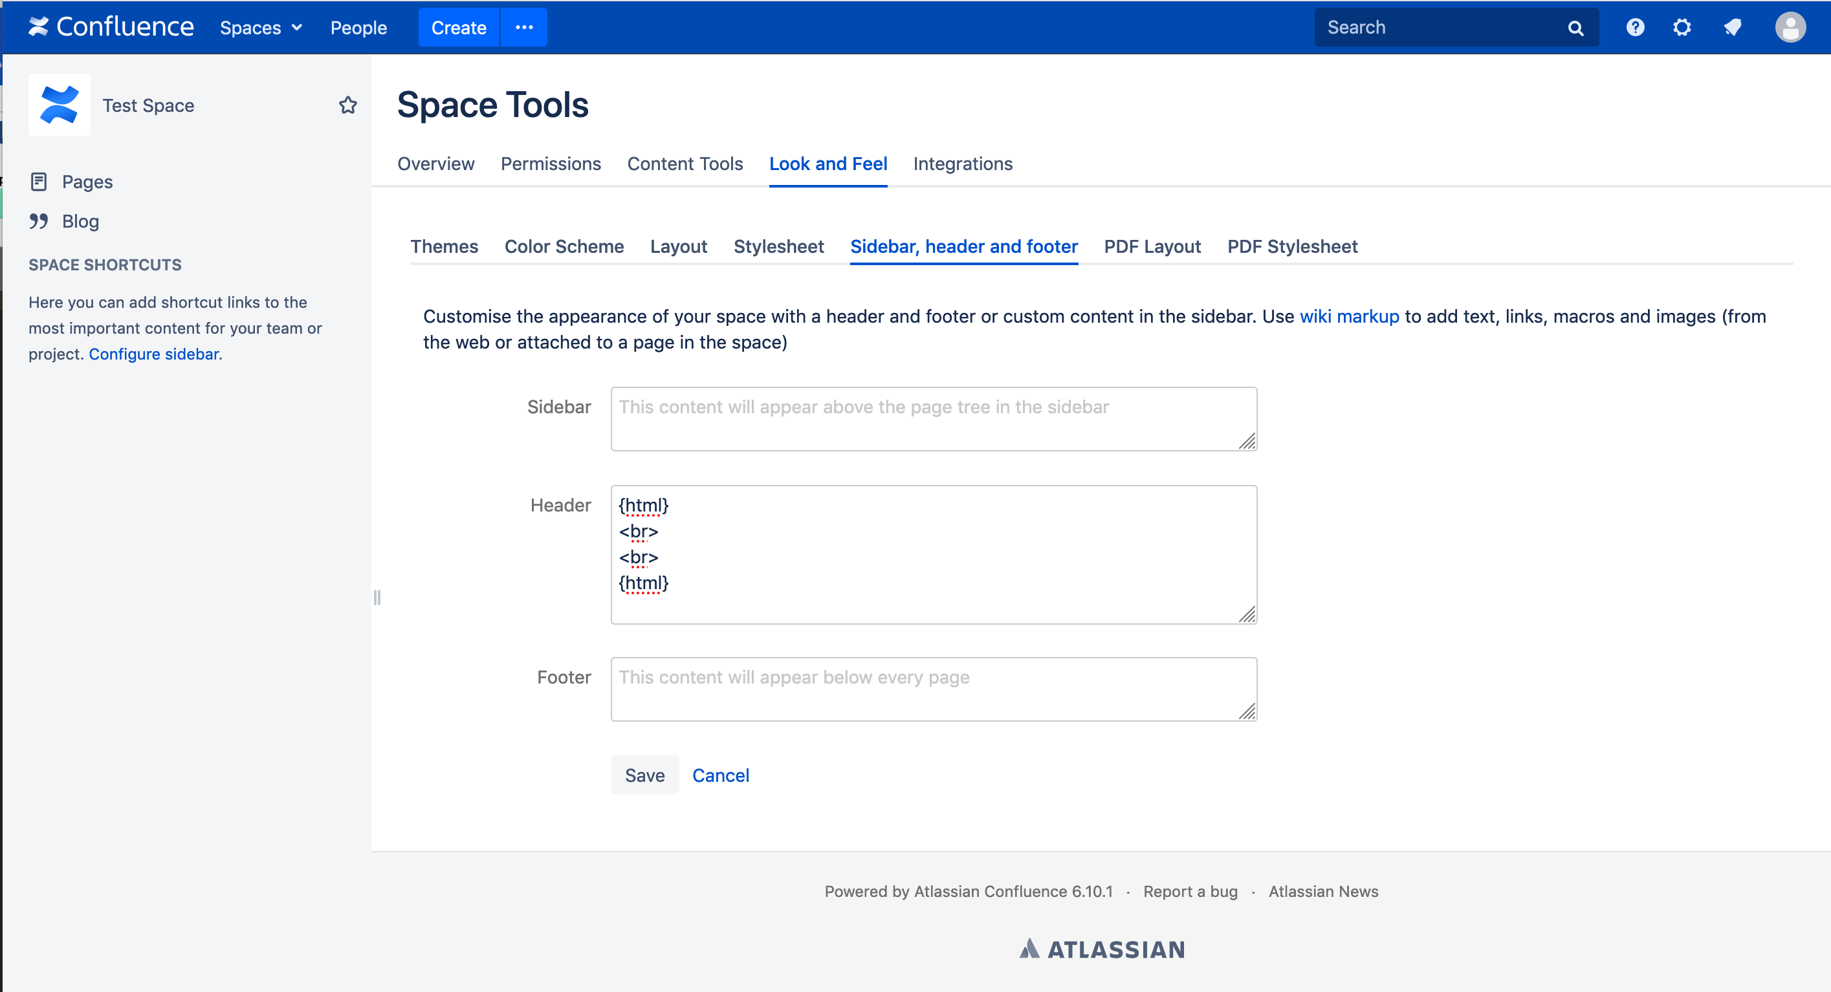Click the Cancel link

[x=720, y=775]
